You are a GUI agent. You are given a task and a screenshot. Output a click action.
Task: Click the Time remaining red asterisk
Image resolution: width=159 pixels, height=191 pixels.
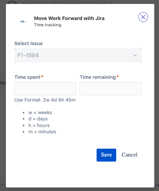pyautogui.click(x=118, y=76)
